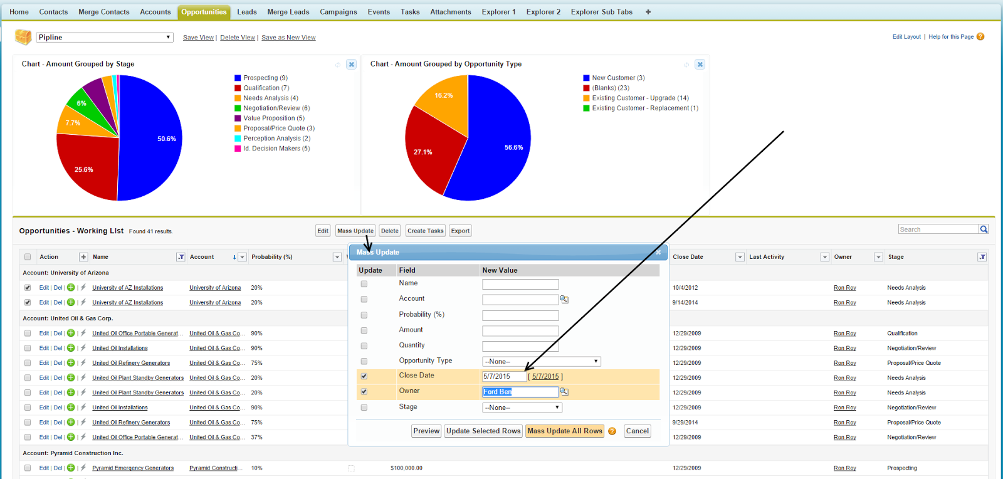Click the blue New Customer legend swatch

[586, 78]
